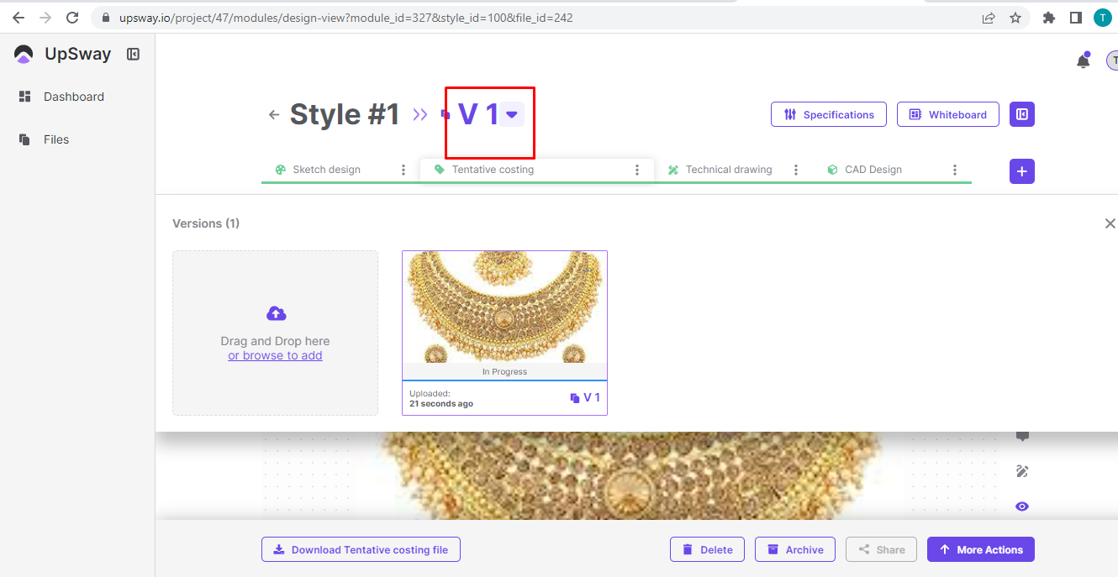This screenshot has height=577, width=1118.
Task: Open CAD Design tab options menu
Action: coord(954,170)
